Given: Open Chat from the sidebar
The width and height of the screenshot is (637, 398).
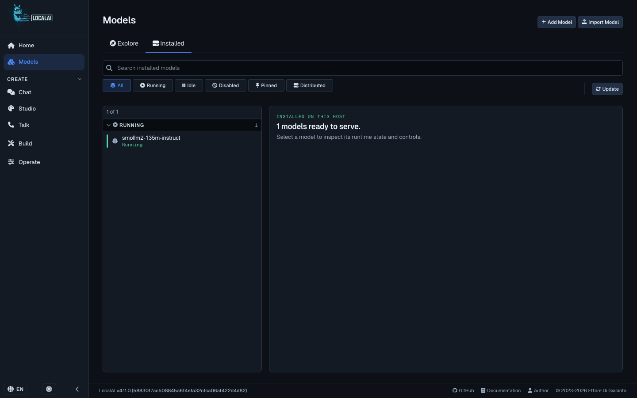Looking at the screenshot, I should (44, 92).
